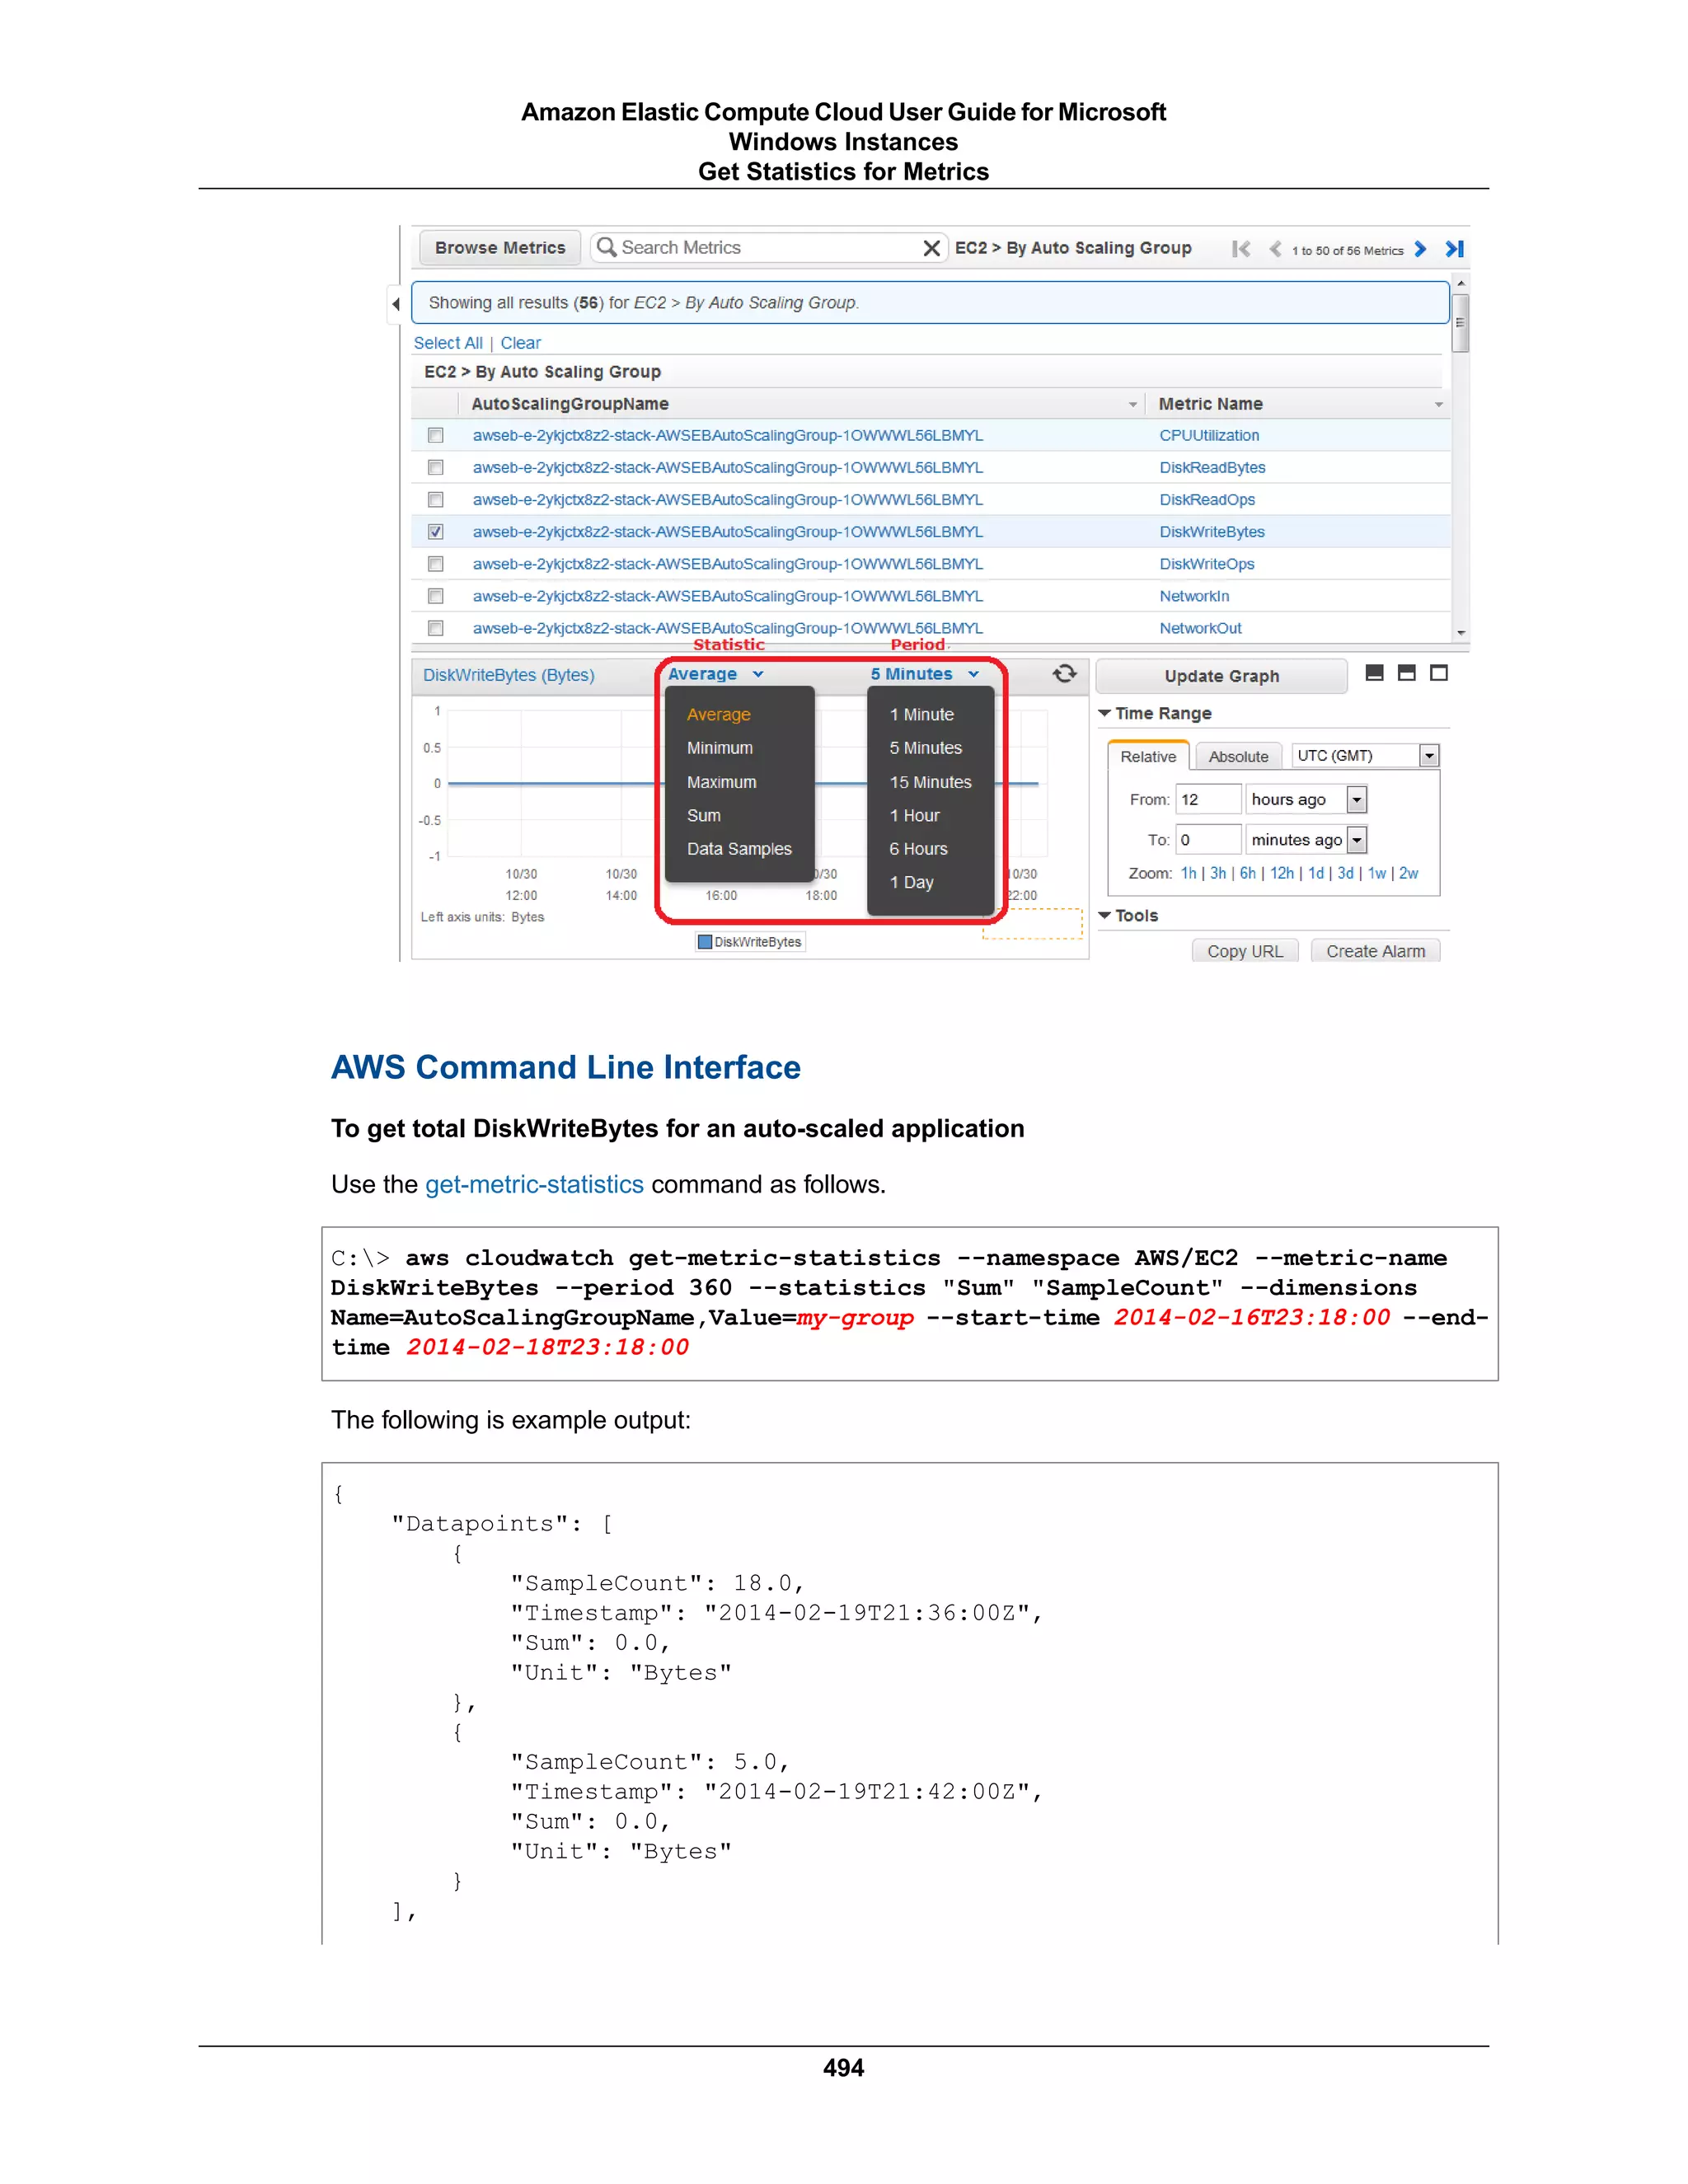Choose Sum from statistic menu
1688x2184 pixels.
[703, 815]
